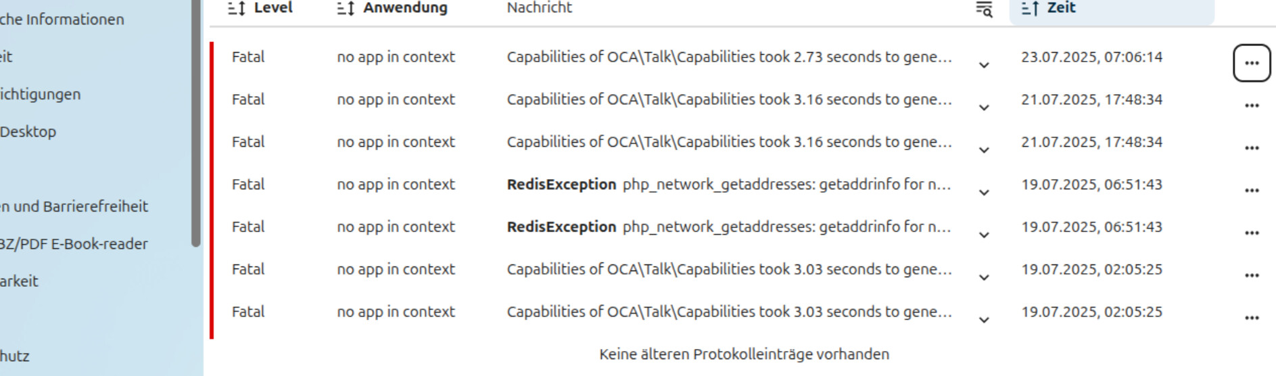The height and width of the screenshot is (376, 1276).
Task: Sort log entries by Anwendung
Action: [x=392, y=8]
